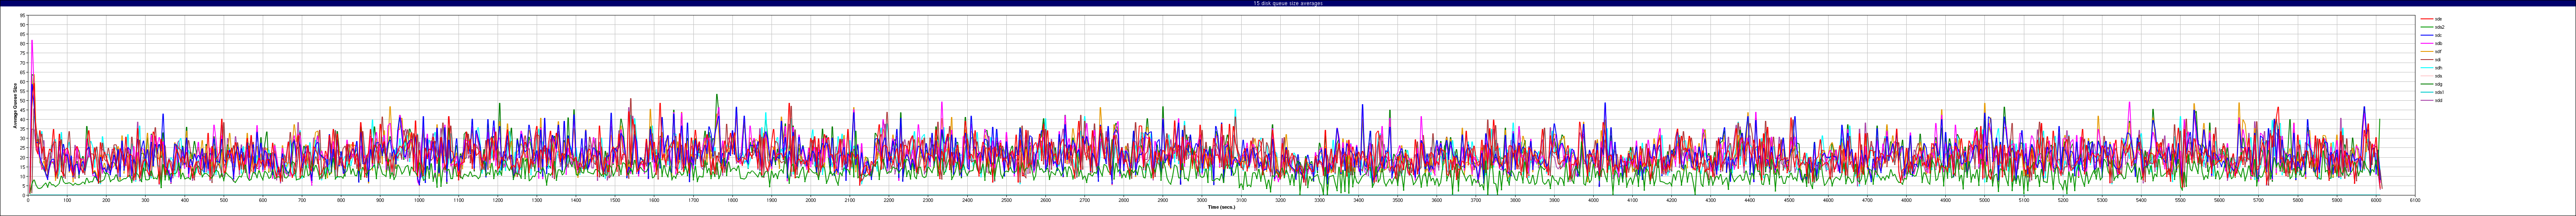Screen dimensions: 2576x216
Task: Click the 1500 tick on the time axis
Action: click(615, 200)
